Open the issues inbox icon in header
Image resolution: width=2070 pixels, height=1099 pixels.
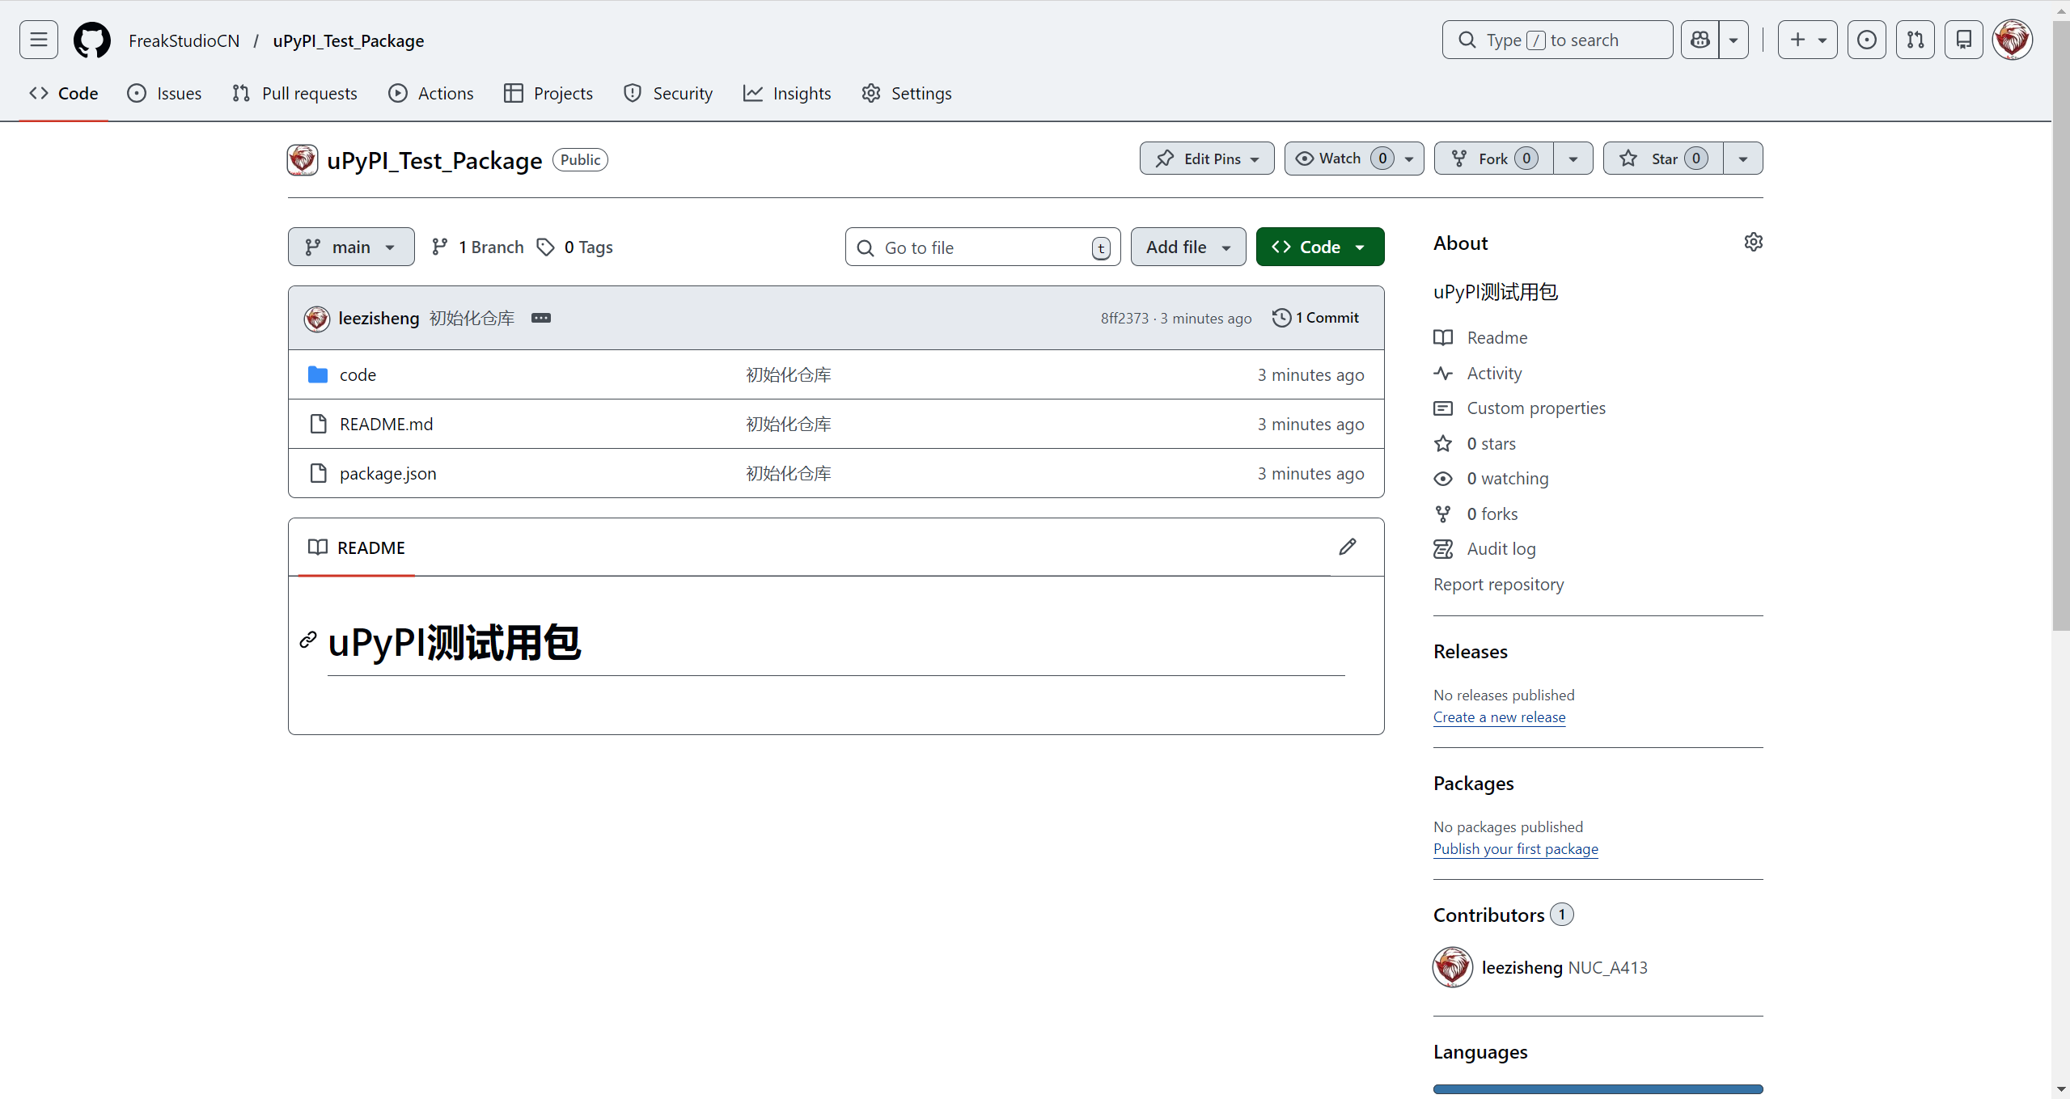tap(1867, 40)
